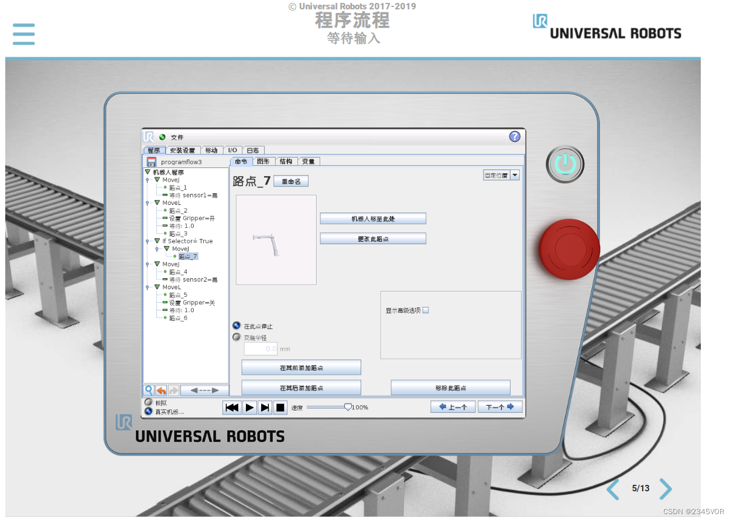733x520 pixels.
Task: Tap the teach pendant power button
Action: click(x=565, y=165)
